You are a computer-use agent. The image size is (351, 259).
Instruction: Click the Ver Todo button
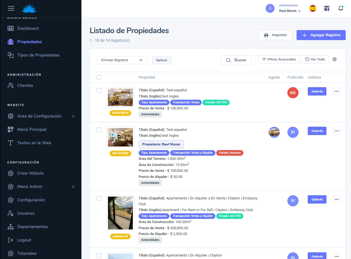(315, 59)
